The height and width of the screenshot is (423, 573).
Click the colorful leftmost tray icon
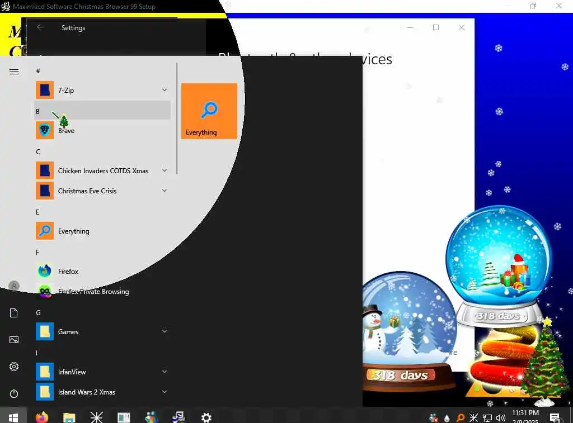point(434,418)
